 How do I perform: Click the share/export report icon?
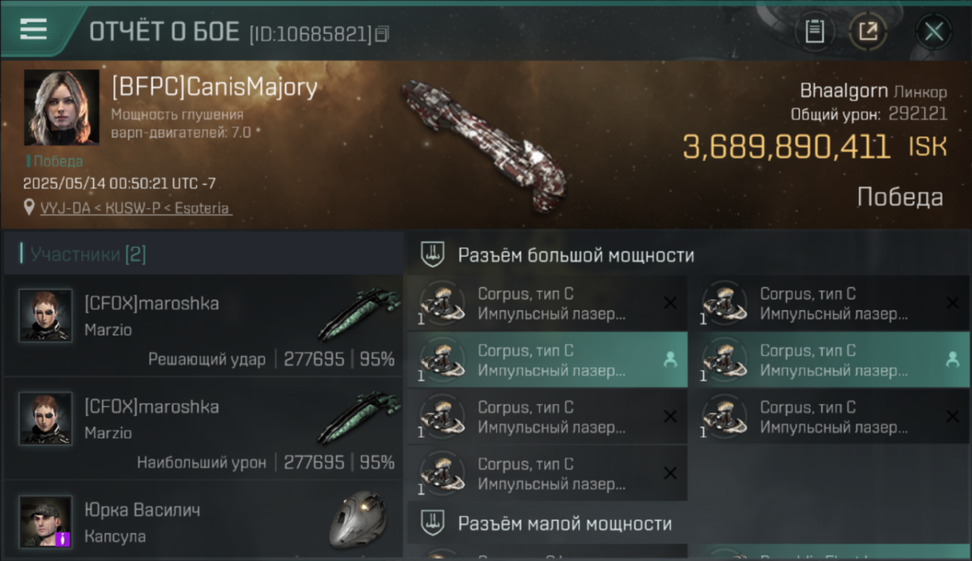click(x=867, y=31)
